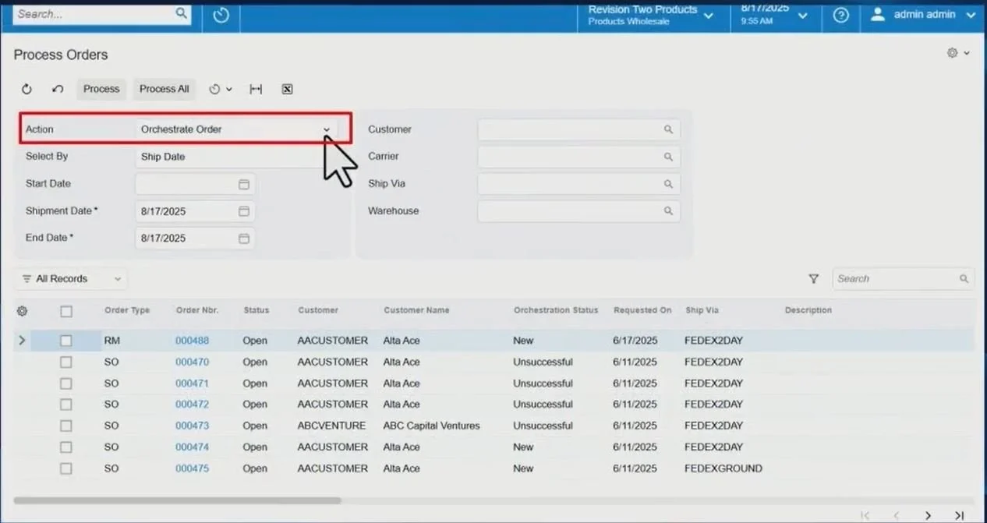The image size is (987, 523).
Task: Click the Cancel/undo arrow icon
Action: (x=56, y=89)
